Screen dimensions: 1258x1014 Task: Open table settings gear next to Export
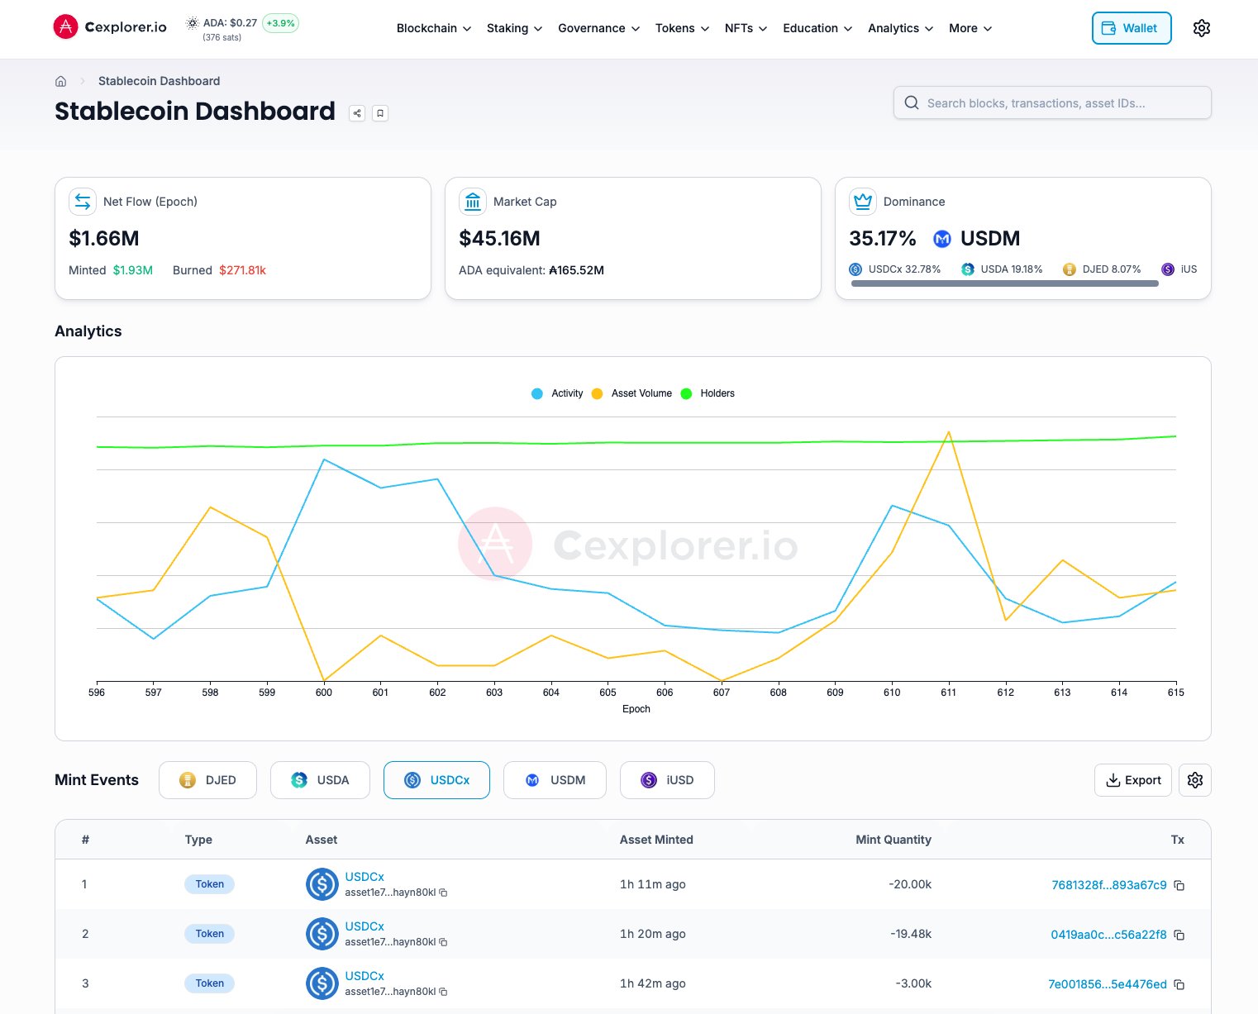(x=1194, y=780)
